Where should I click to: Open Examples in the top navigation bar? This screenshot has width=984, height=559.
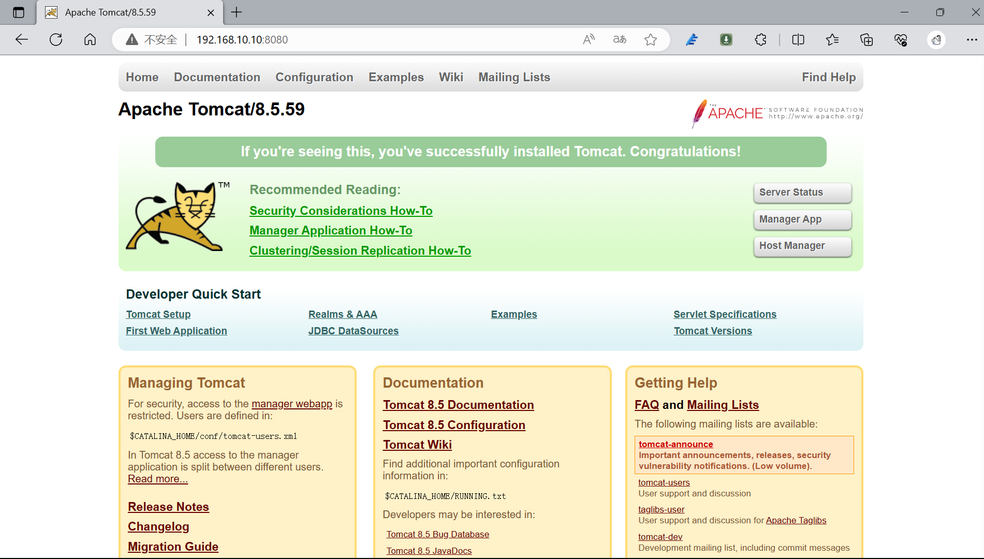[396, 77]
